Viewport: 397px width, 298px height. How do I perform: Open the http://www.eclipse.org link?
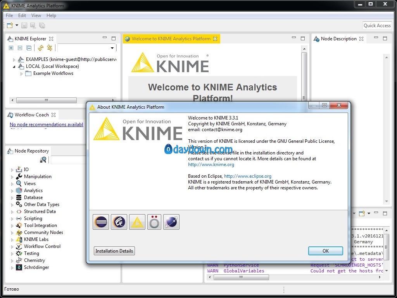point(248,176)
